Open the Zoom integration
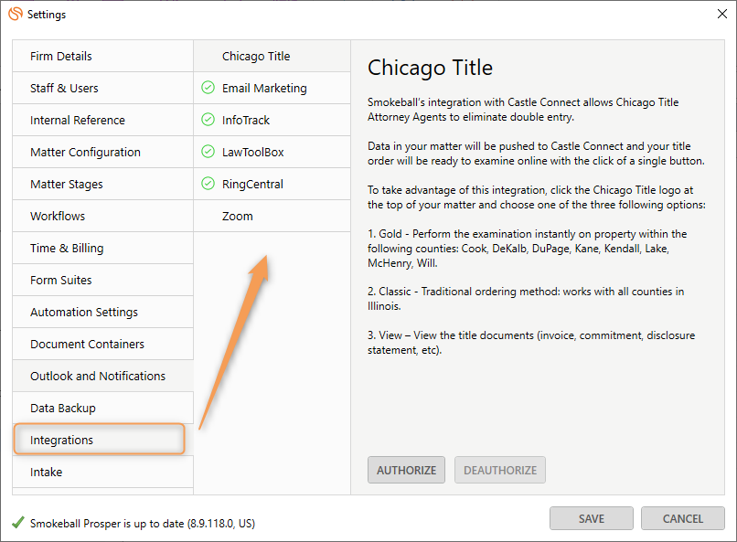 click(272, 216)
